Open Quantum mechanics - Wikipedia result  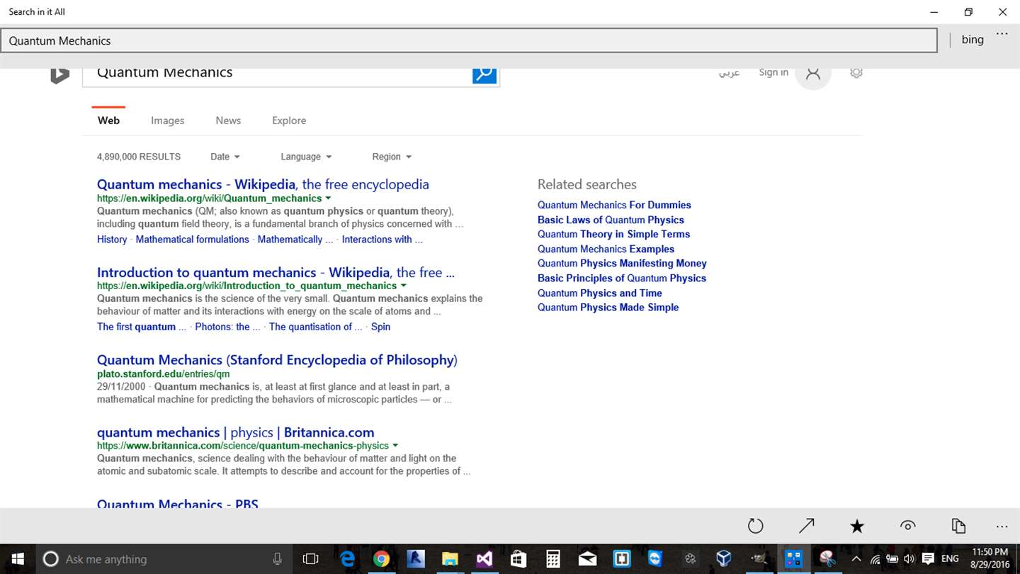coord(263,184)
